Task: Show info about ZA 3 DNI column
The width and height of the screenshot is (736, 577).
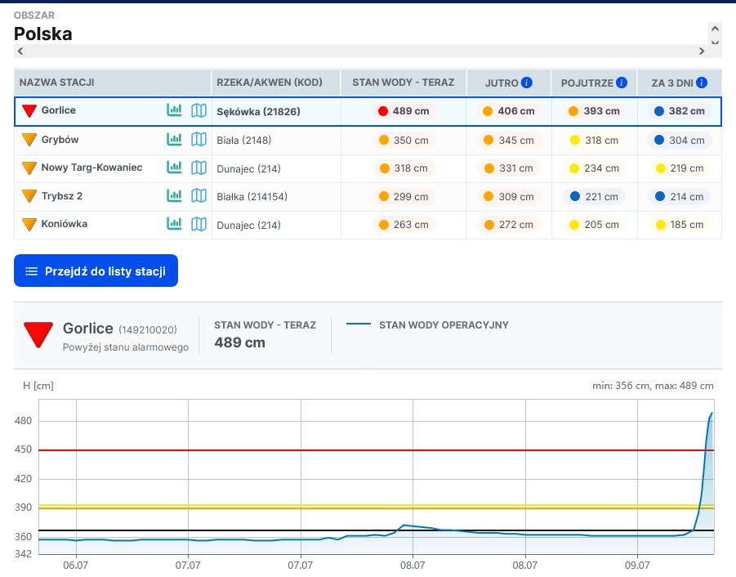Action: point(702,83)
